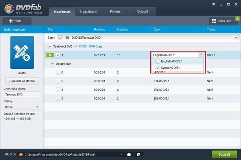Switch to the Nagrabovat tab
This screenshot has height=160, width=241.
point(89,12)
